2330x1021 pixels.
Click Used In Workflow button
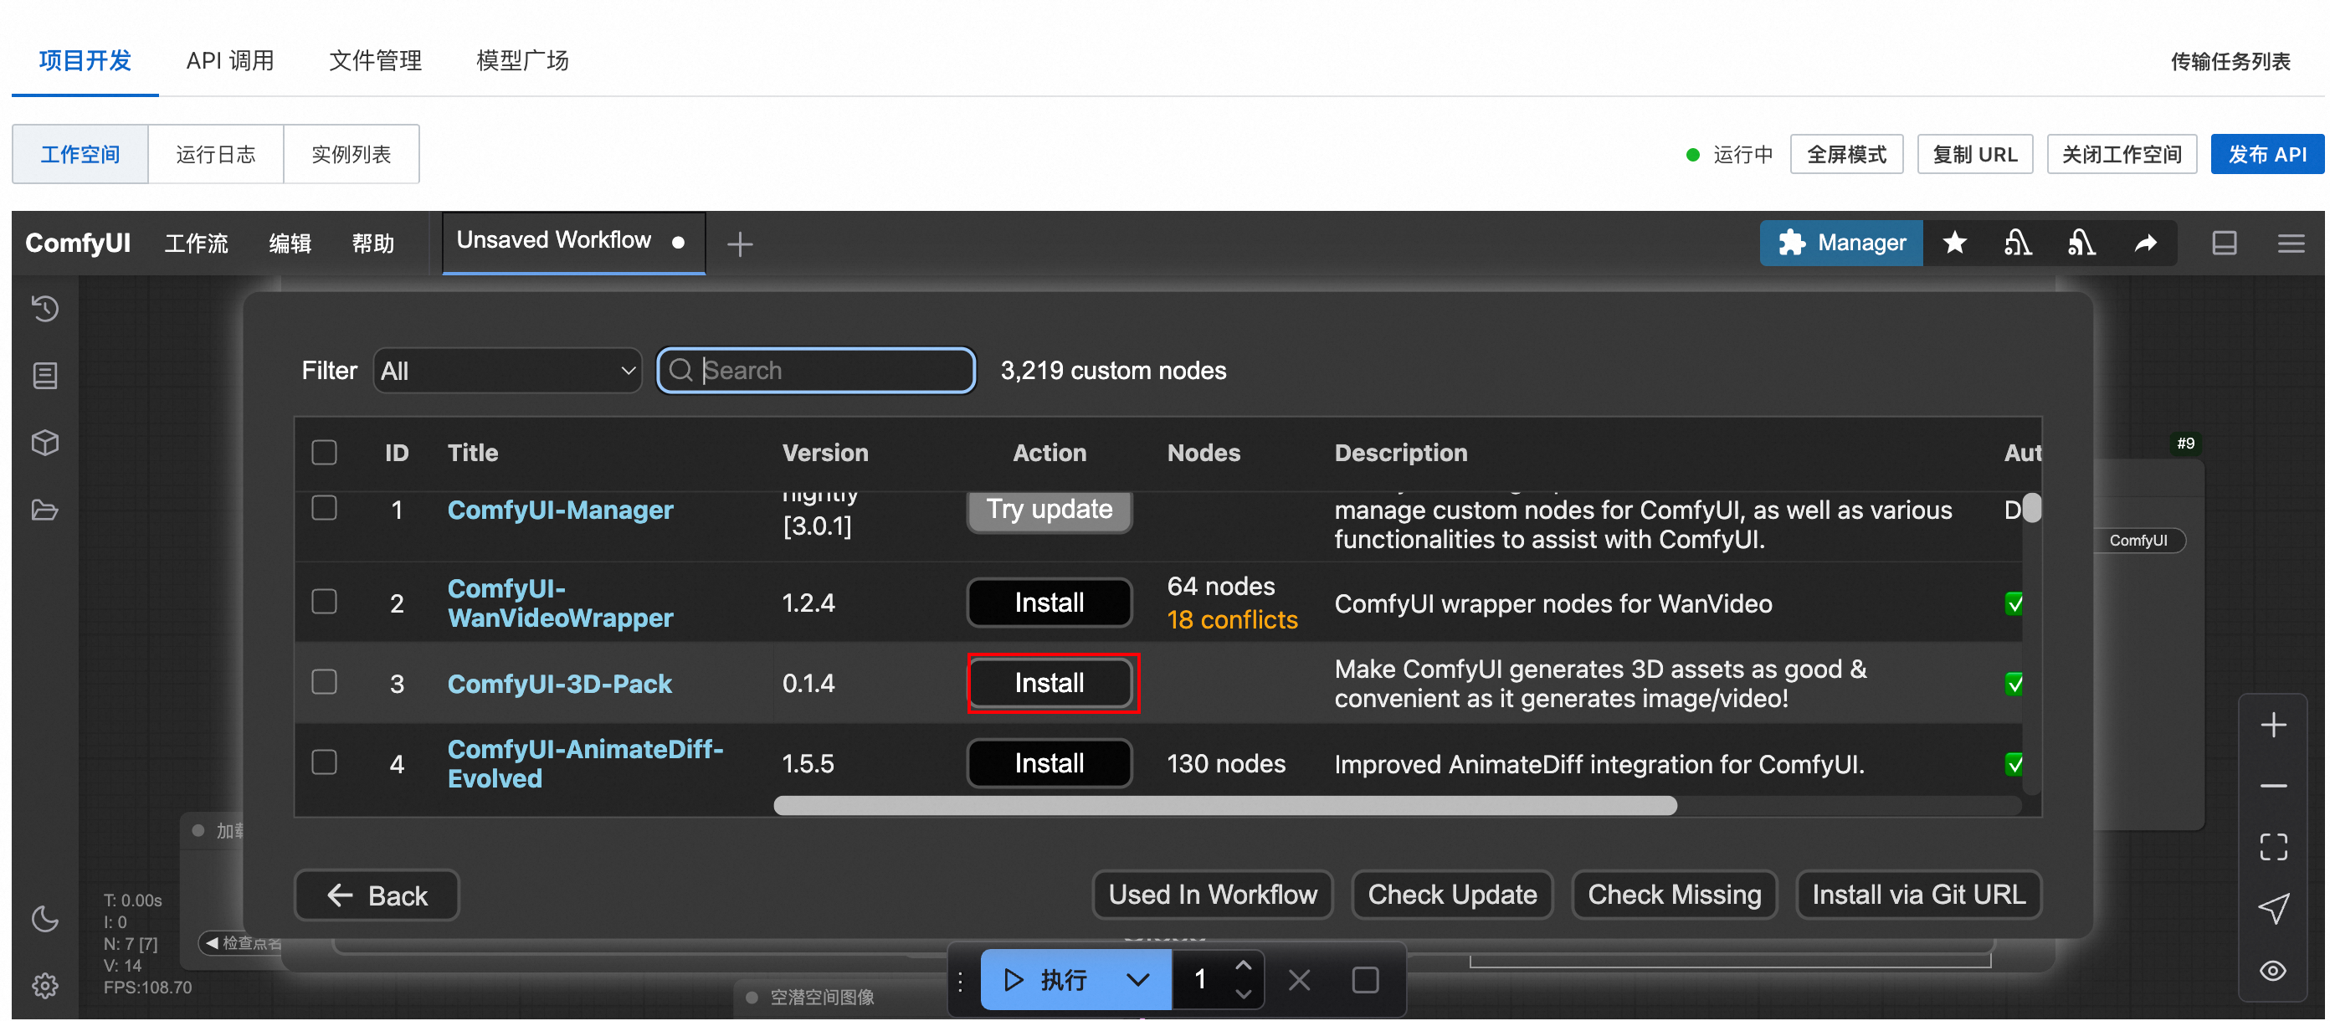click(x=1212, y=895)
